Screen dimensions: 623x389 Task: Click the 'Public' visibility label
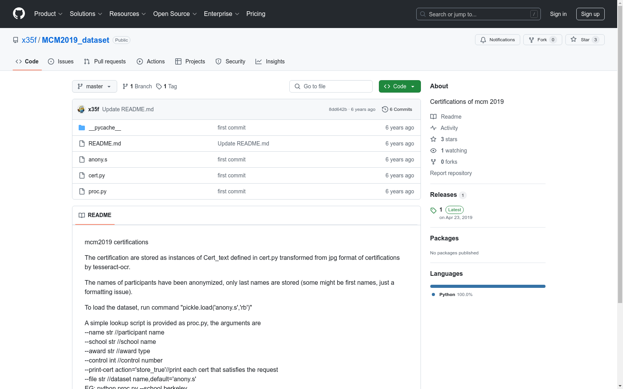121,40
